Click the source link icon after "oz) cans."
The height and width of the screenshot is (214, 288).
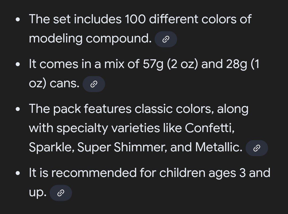(x=94, y=84)
